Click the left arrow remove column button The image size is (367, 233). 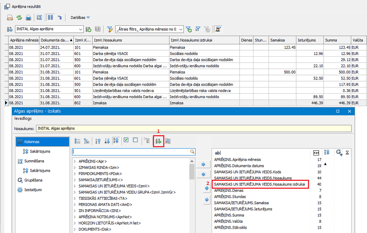204,174
